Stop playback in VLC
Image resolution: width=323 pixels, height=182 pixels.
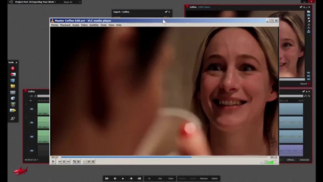(x=64, y=162)
